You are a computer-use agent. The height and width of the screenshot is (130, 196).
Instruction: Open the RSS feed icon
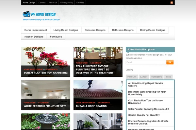(x=171, y=3)
